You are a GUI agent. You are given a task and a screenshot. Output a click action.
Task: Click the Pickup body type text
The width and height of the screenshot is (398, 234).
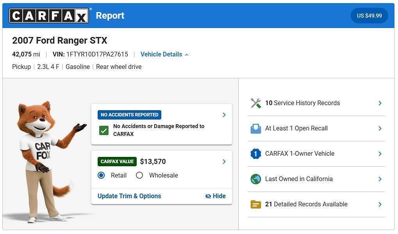tap(21, 67)
